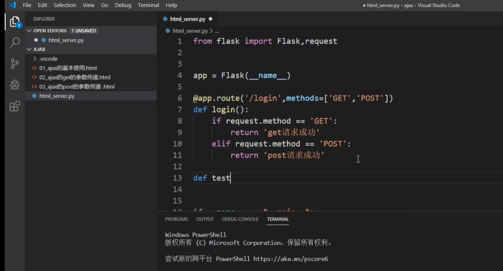Viewport: 503px width, 271px height.
Task: Open the Debug view bug icon
Action: coord(15,85)
